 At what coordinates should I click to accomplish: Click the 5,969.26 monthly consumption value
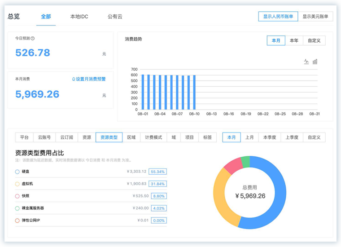pyautogui.click(x=37, y=94)
